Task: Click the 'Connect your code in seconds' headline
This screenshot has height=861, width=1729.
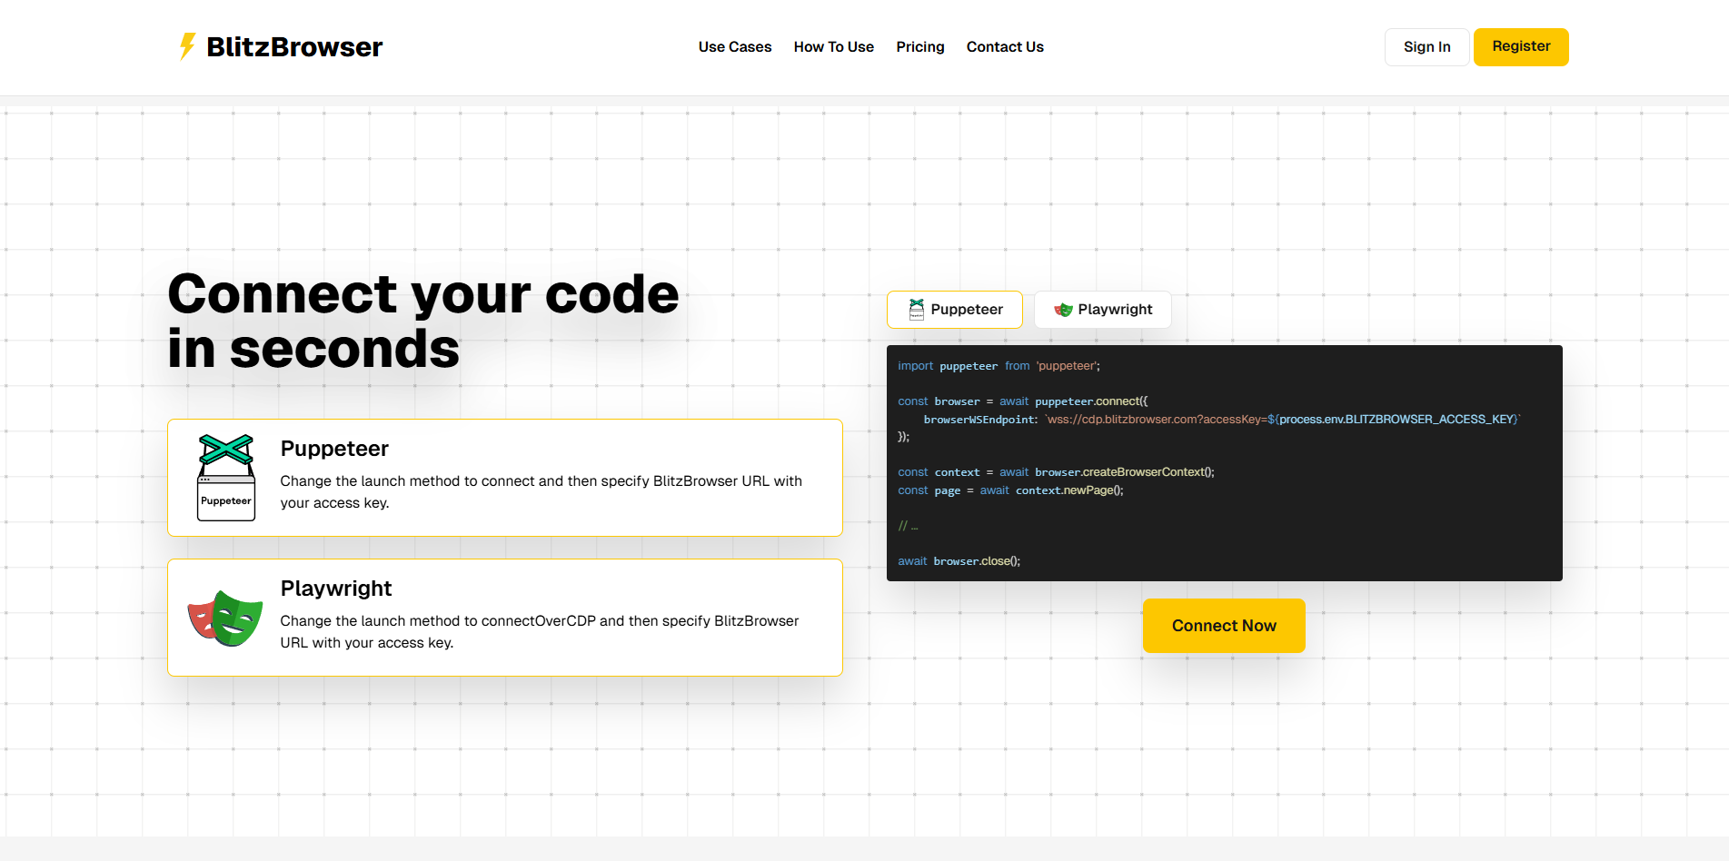Action: click(x=423, y=321)
